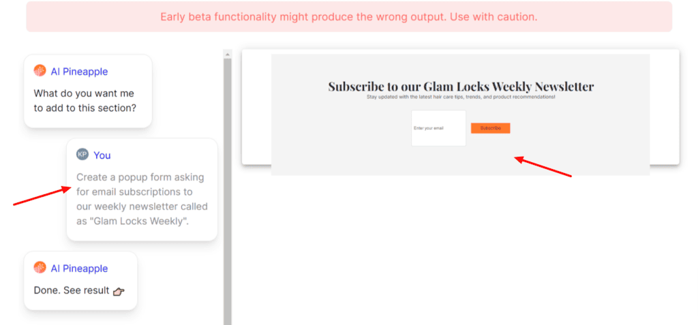Image resolution: width=698 pixels, height=325 pixels.
Task: Select the Glam Locks Weekly Newsletter heading
Action: [461, 87]
